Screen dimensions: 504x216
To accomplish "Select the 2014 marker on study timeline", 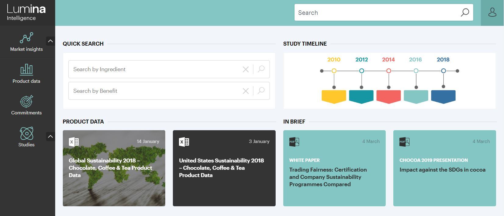I will (x=388, y=71).
